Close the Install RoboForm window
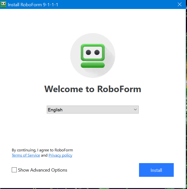This screenshot has height=189, width=187. pos(179,4)
